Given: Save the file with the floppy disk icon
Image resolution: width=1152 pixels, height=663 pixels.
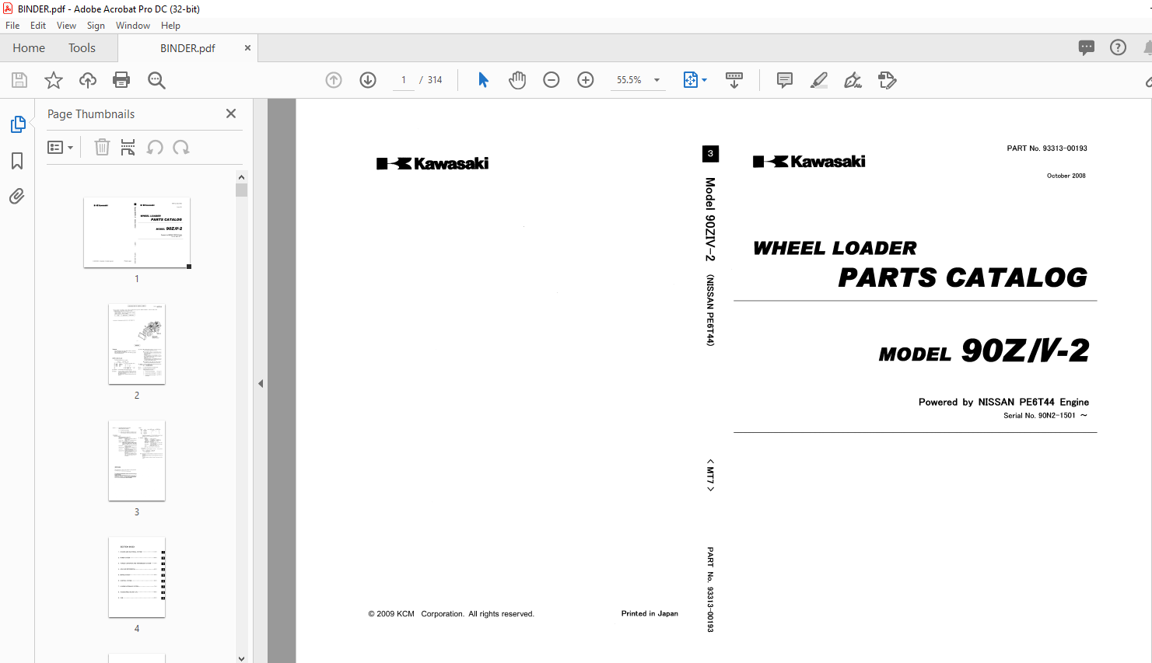Looking at the screenshot, I should [19, 80].
